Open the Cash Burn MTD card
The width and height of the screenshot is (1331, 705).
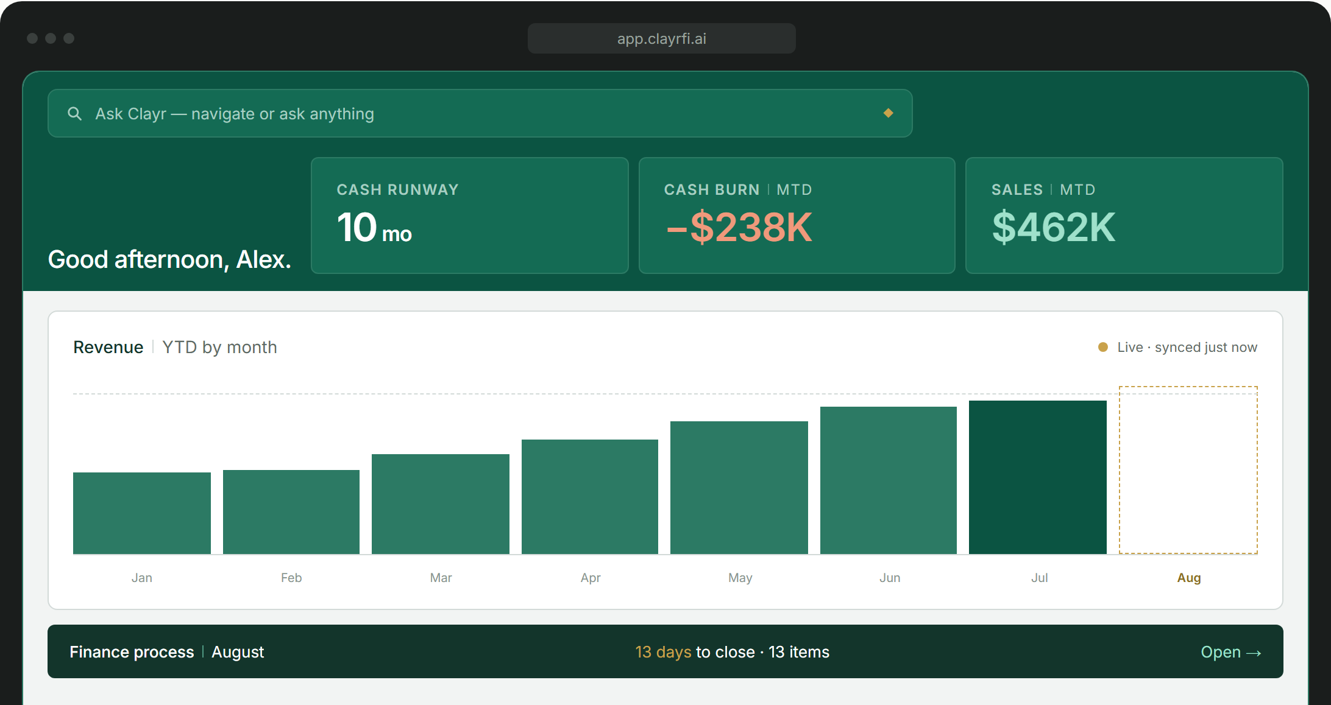point(797,216)
